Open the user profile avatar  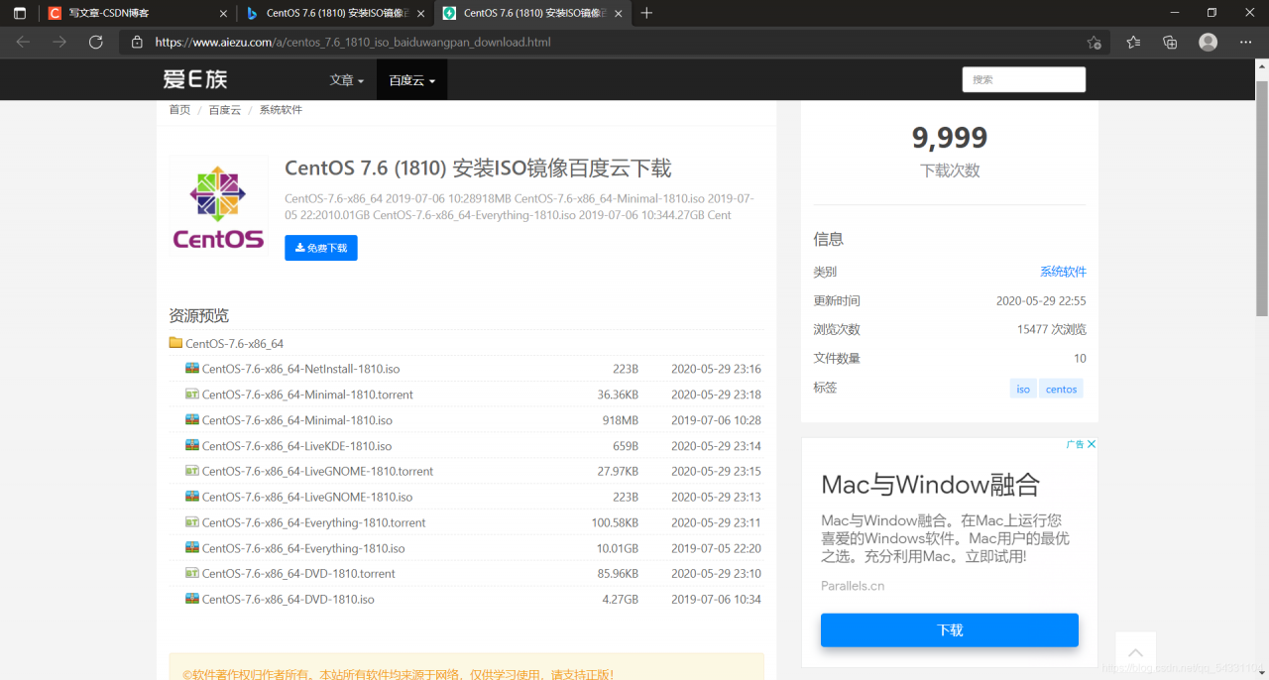coord(1208,42)
